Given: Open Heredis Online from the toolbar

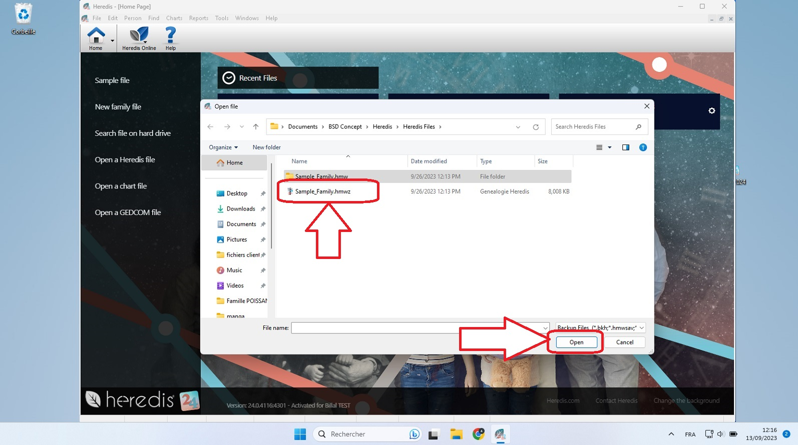Looking at the screenshot, I should pyautogui.click(x=139, y=38).
